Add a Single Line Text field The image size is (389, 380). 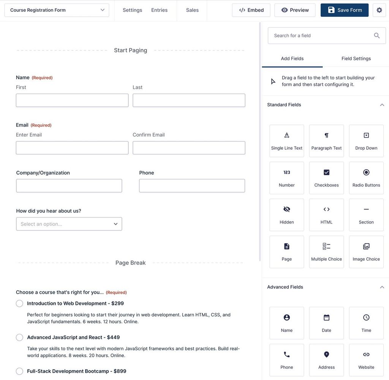click(x=286, y=141)
